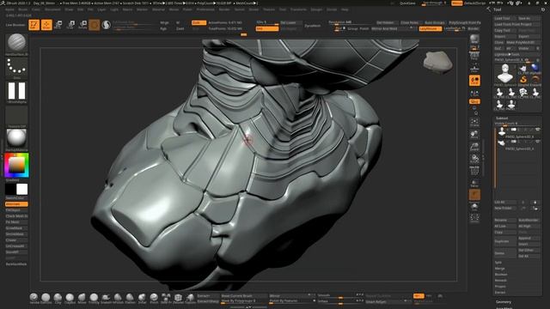The image size is (550, 309).
Task: Toggle the Draw mode button
Action: coord(46,25)
